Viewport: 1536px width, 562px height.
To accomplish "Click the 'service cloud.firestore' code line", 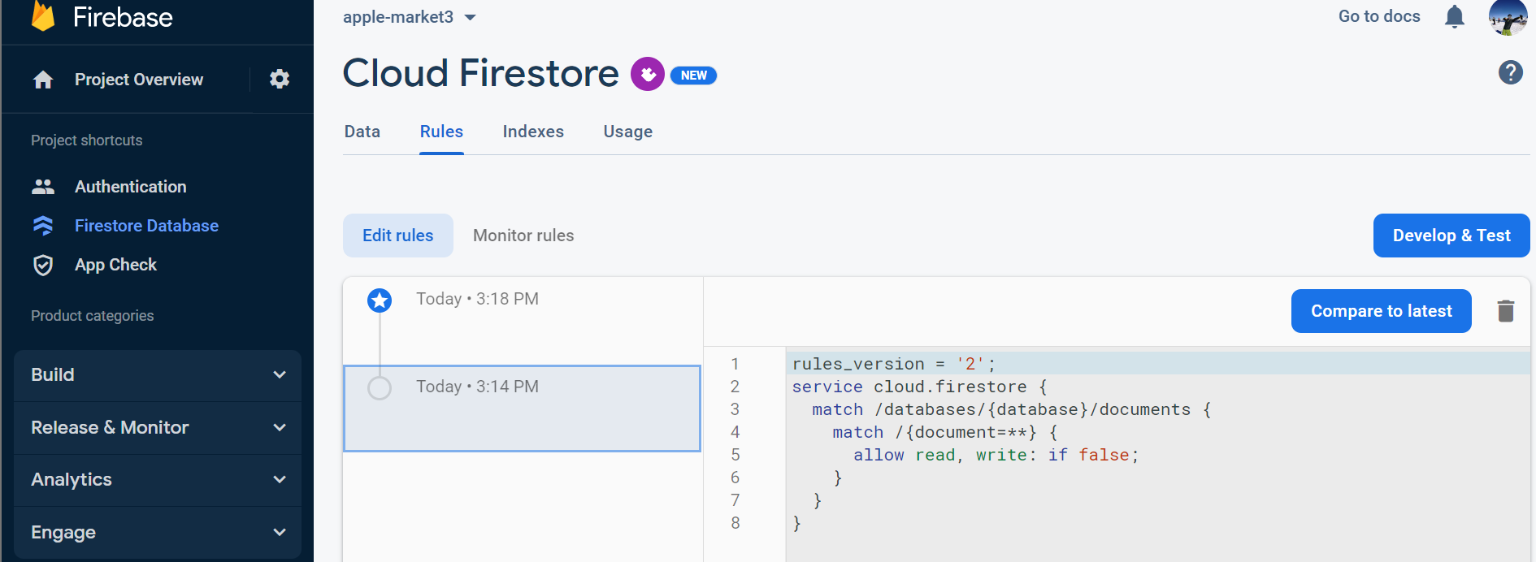I will click(920, 387).
